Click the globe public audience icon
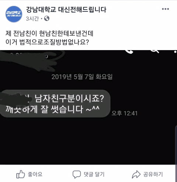177x182 pixels. (x=47, y=18)
